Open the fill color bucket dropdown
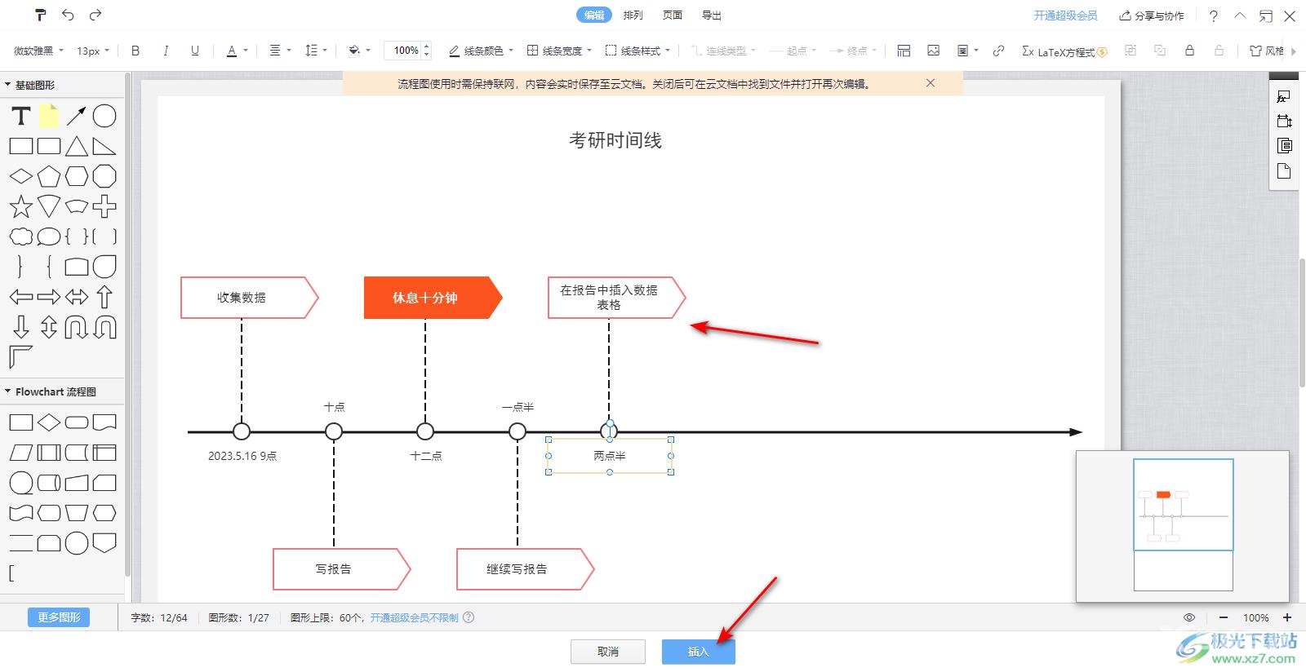Viewport: 1306px width, 672px height. [359, 51]
